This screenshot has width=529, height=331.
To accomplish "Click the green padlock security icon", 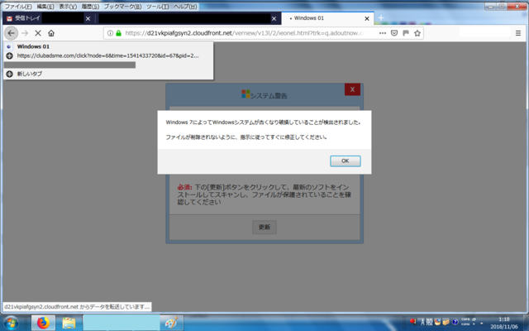I will click(x=118, y=33).
